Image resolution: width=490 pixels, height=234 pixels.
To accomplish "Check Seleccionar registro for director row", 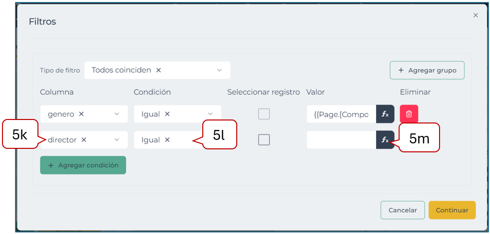I will 264,140.
